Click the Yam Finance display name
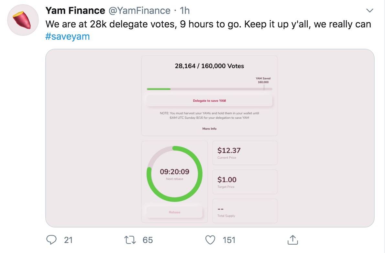This screenshot has width=385, height=253. (x=75, y=11)
